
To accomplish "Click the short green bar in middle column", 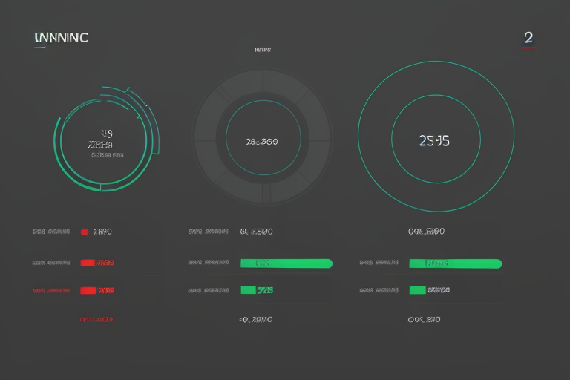I will coord(248,290).
